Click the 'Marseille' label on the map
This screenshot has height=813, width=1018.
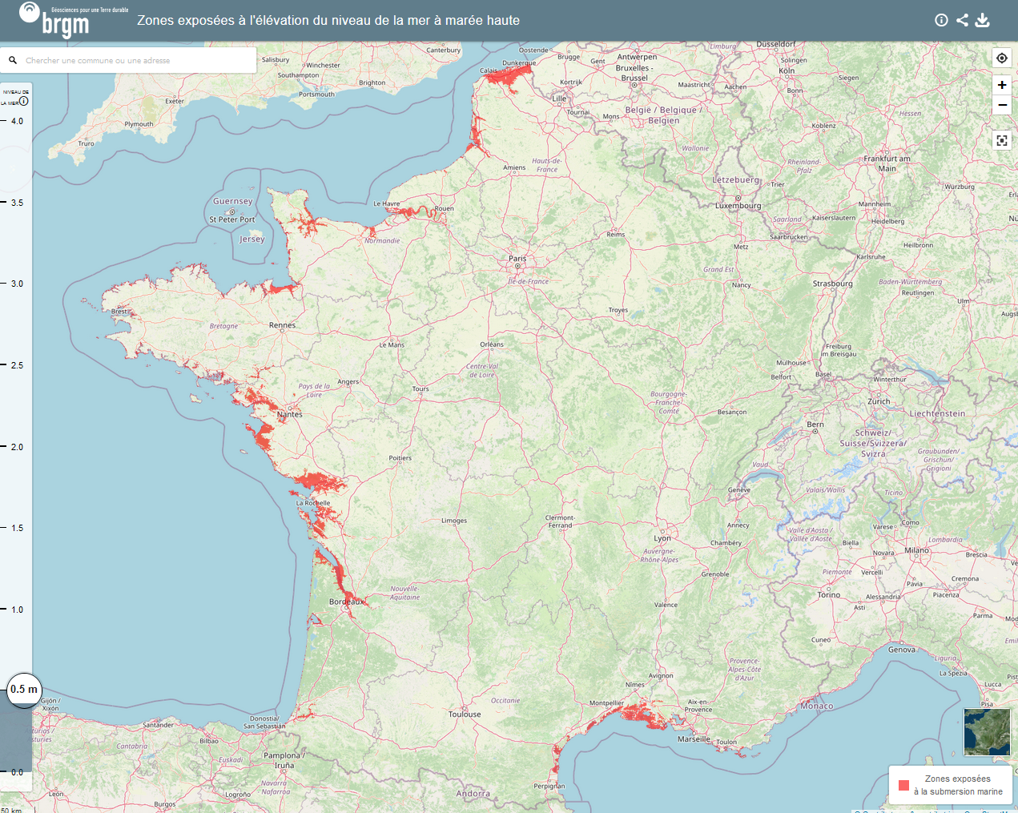[x=694, y=739]
